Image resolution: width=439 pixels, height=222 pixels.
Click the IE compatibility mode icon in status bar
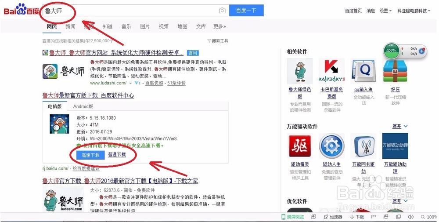[386, 217]
